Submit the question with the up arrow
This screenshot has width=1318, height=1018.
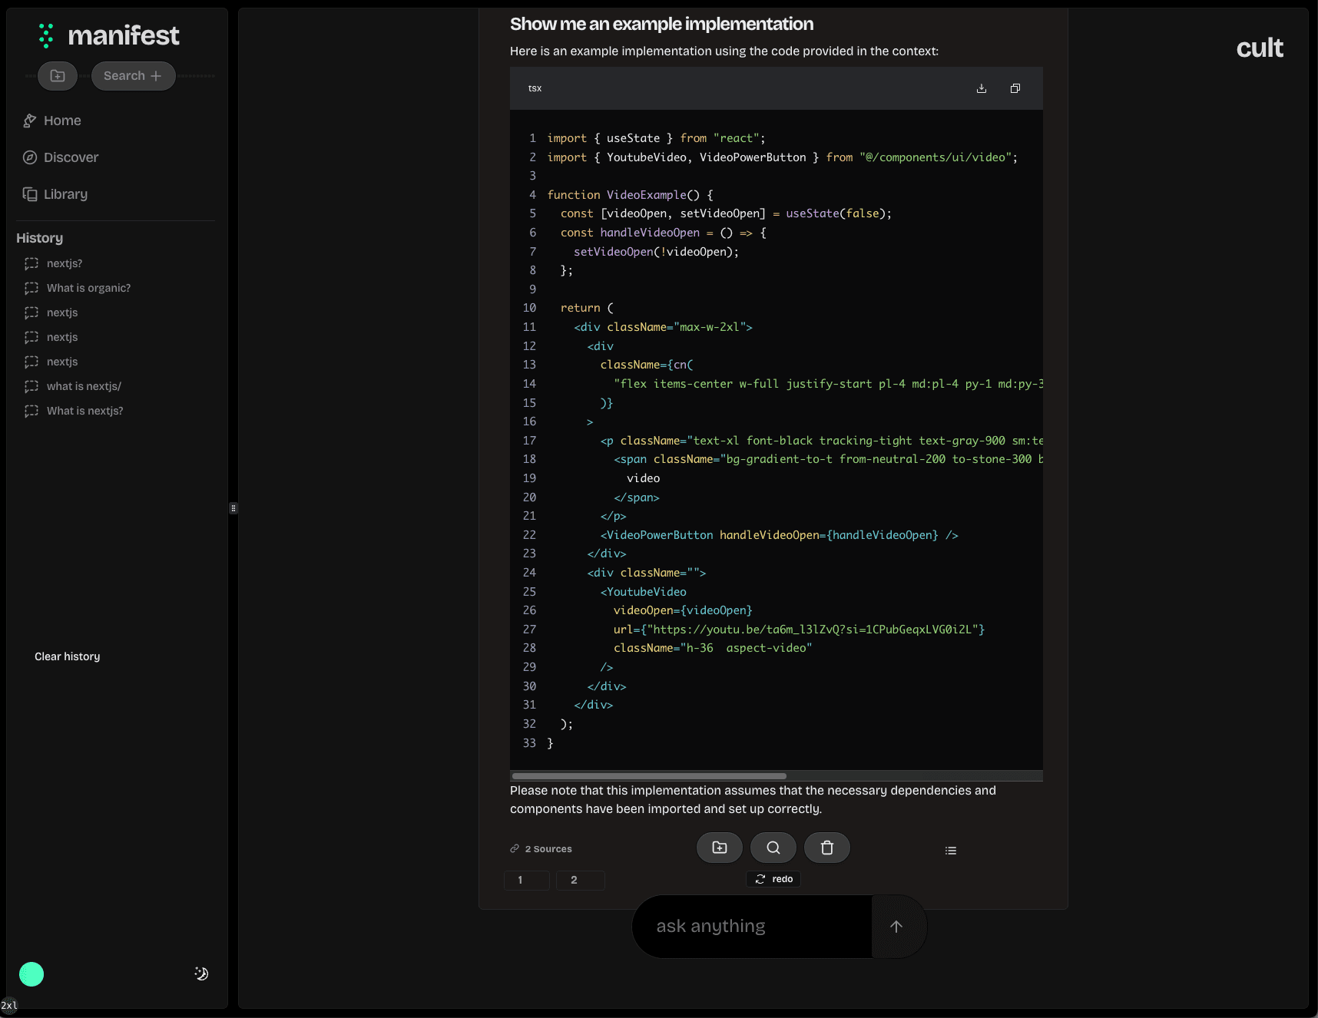coord(896,927)
